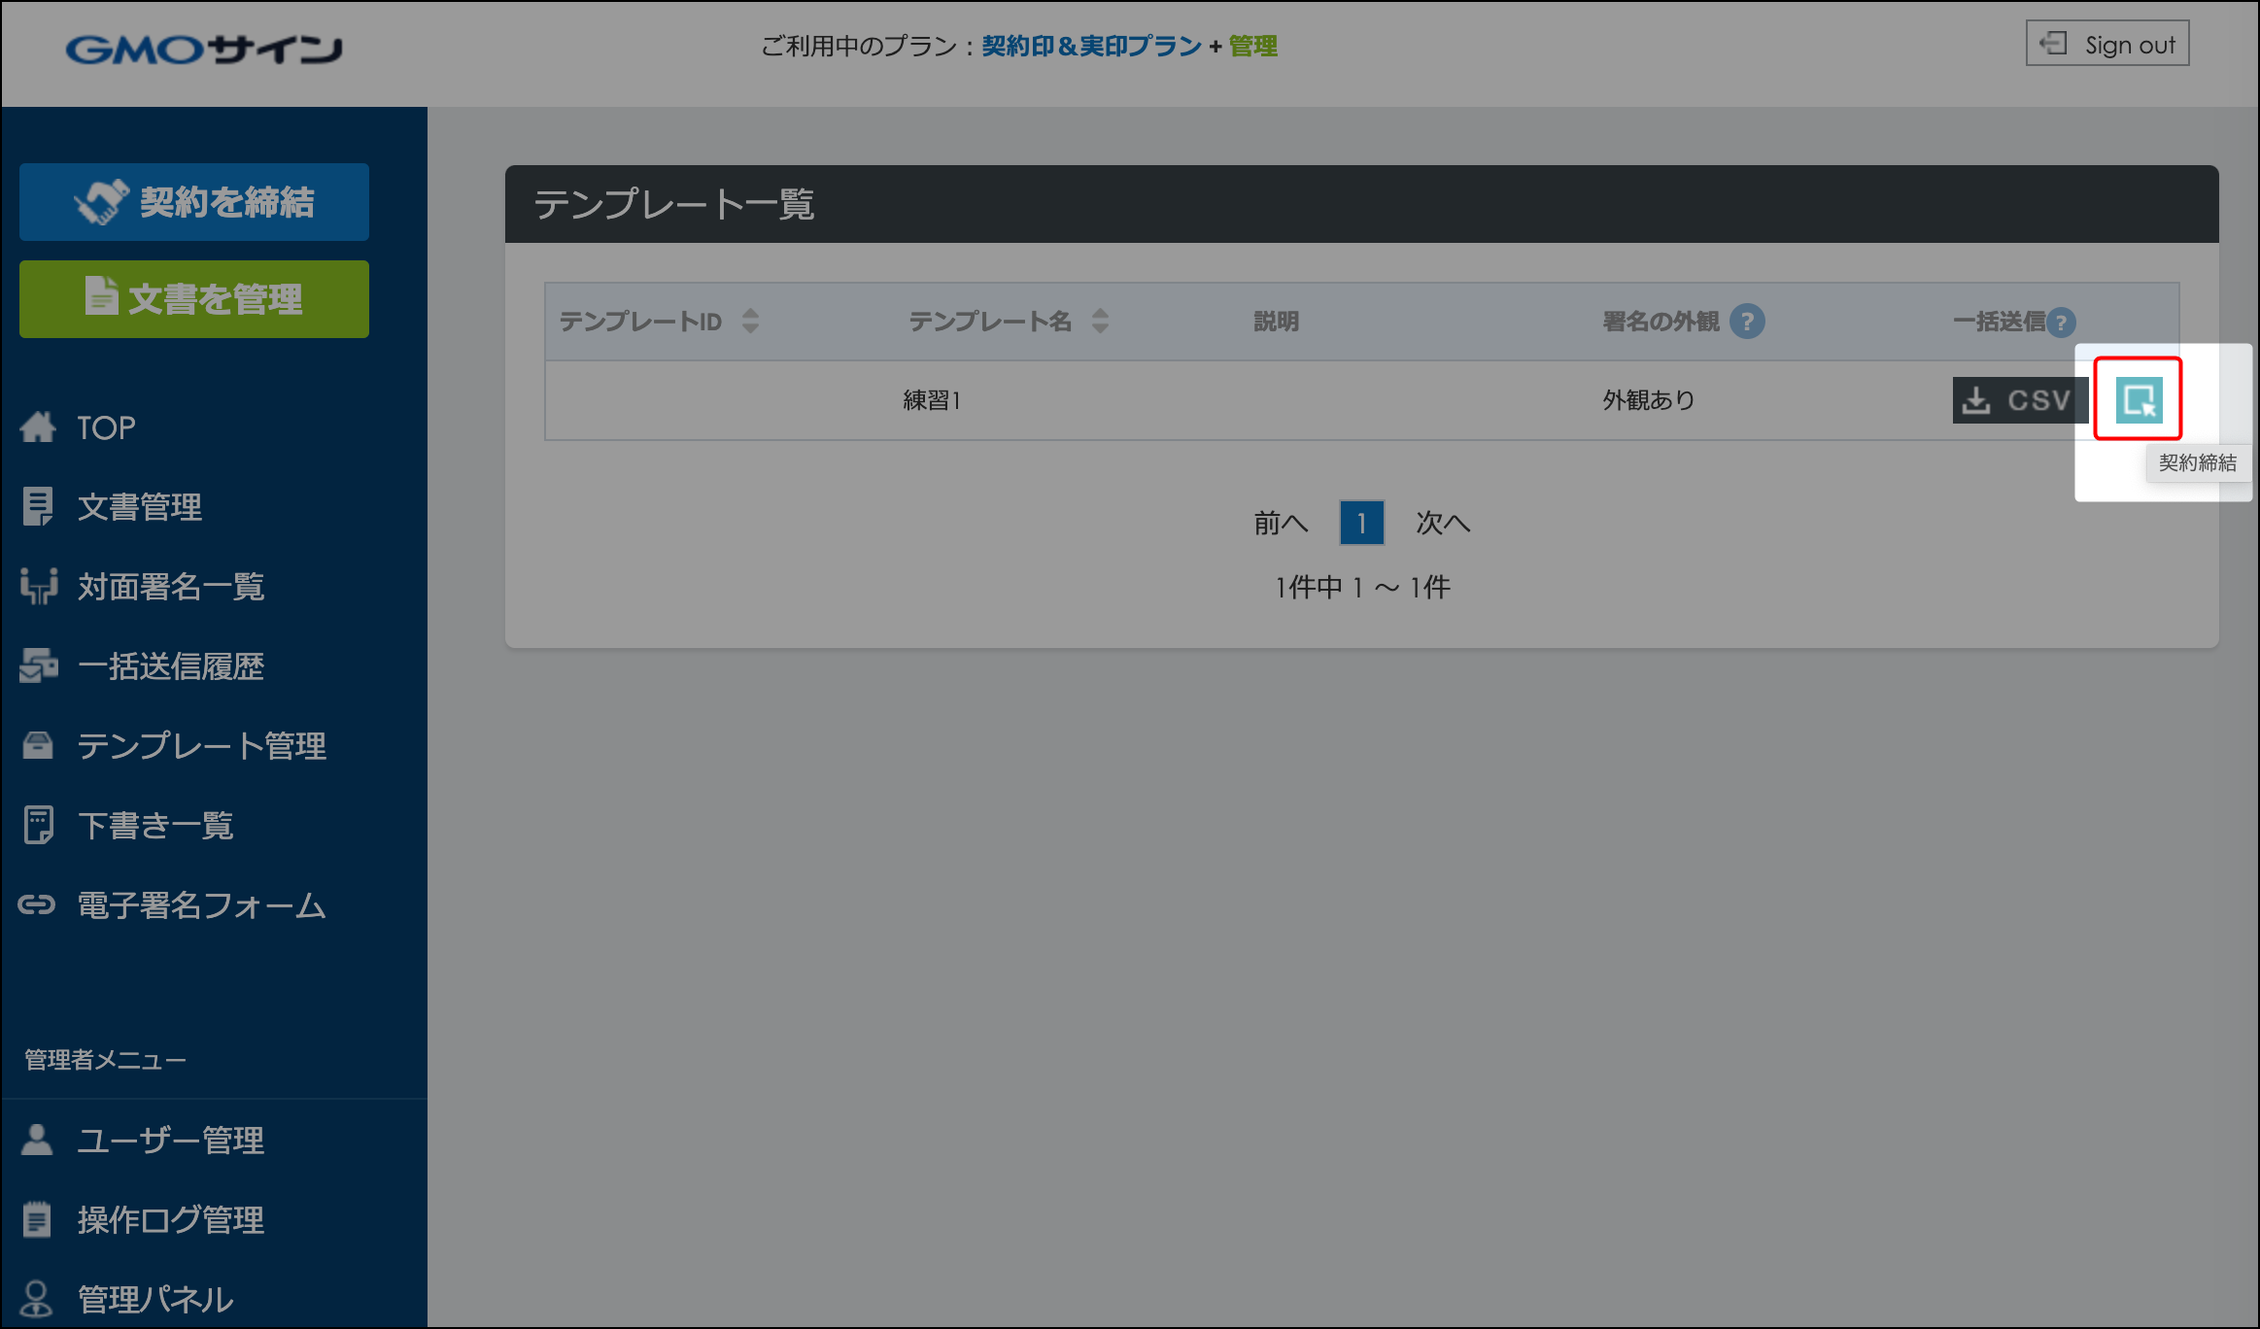Open 対面署名一覧 via its sidebar icon
Screen dimensions: 2260x1329
coord(39,586)
